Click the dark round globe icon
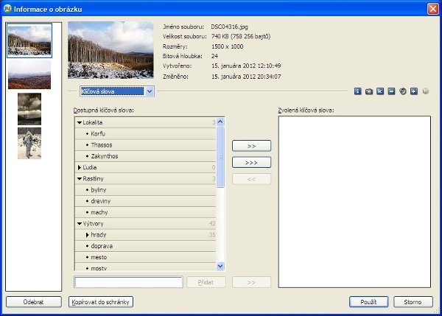This screenshot has height=316, width=442. pyautogui.click(x=403, y=91)
